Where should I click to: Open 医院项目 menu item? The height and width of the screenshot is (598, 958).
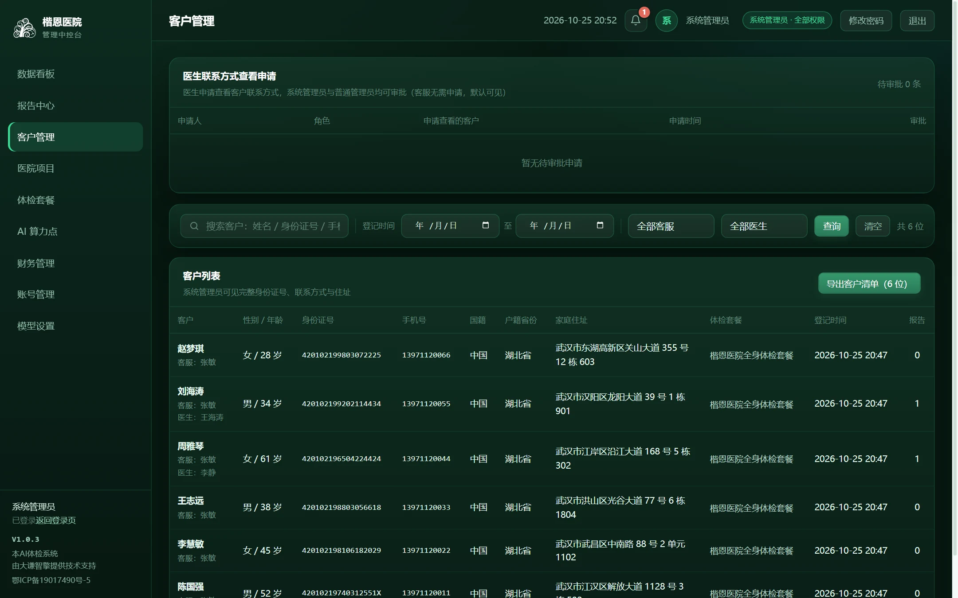75,168
